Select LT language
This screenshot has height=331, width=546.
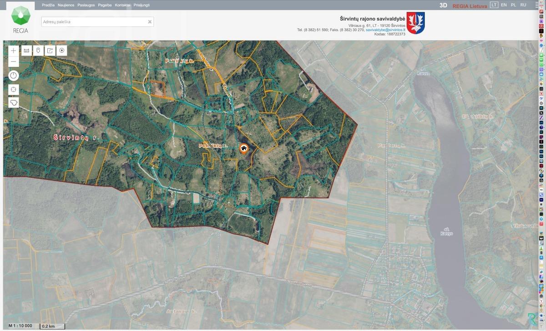[494, 5]
